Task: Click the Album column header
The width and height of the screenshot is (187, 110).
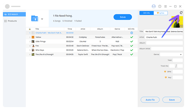Action: coord(100,29)
